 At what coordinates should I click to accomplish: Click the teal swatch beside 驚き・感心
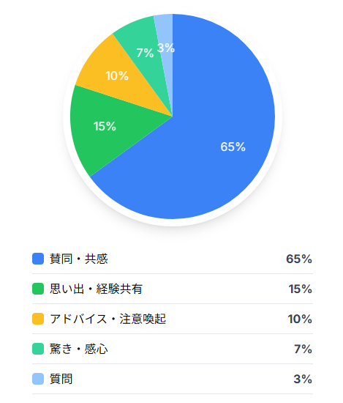point(38,349)
